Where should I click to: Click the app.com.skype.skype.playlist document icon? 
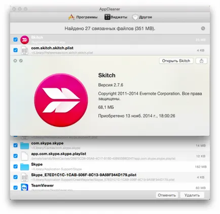coord(24,156)
